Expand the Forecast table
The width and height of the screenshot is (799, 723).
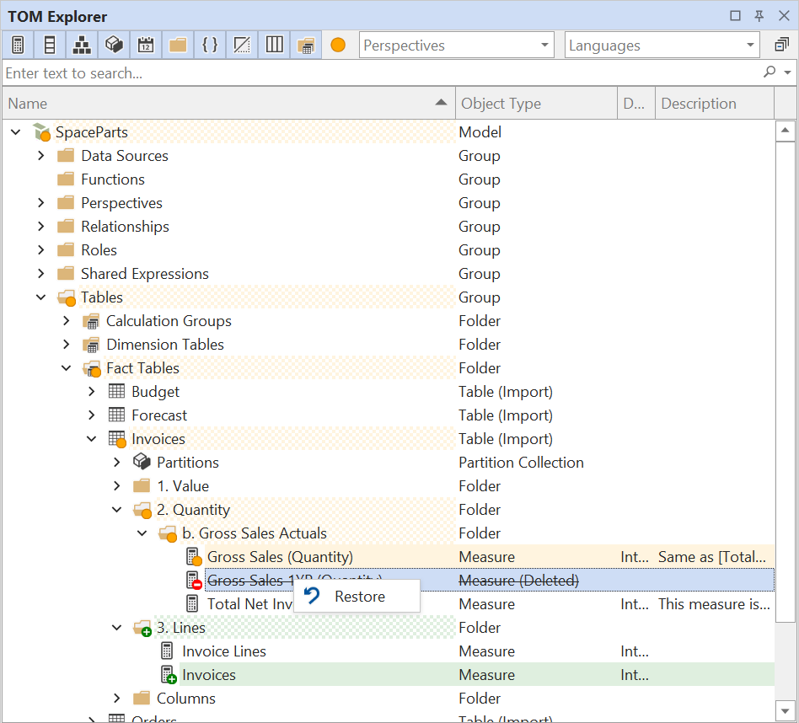92,415
